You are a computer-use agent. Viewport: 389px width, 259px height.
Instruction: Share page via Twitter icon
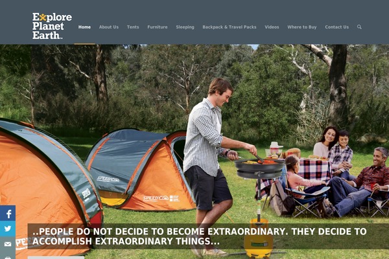click(8, 229)
